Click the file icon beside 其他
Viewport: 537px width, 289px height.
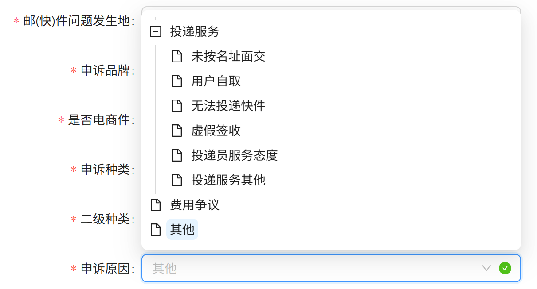(x=155, y=230)
